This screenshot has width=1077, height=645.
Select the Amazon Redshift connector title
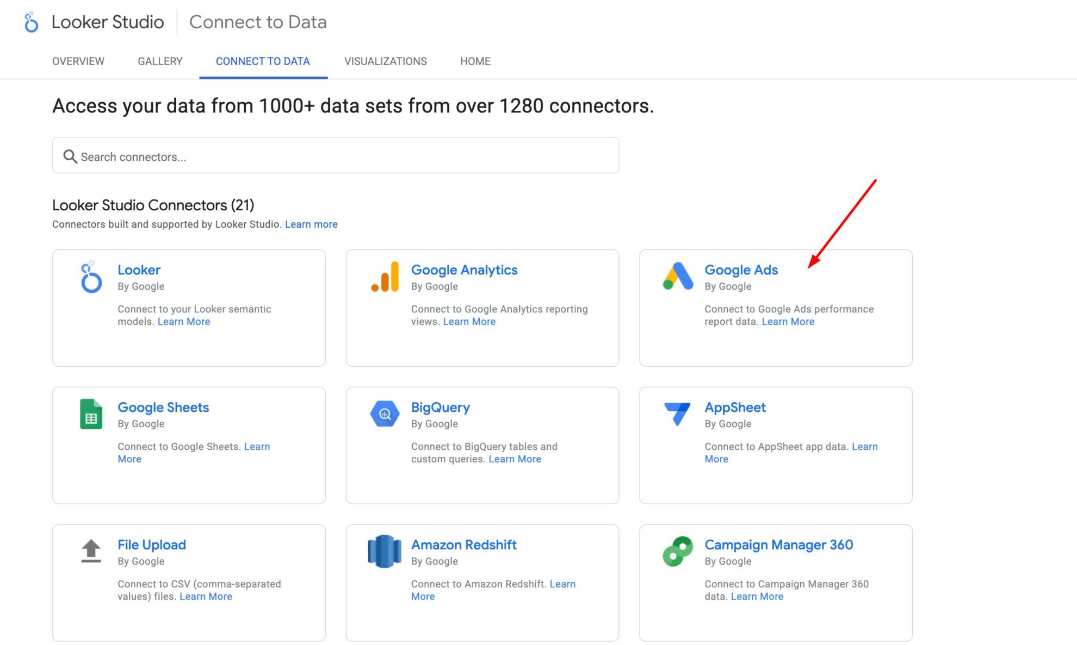point(463,545)
